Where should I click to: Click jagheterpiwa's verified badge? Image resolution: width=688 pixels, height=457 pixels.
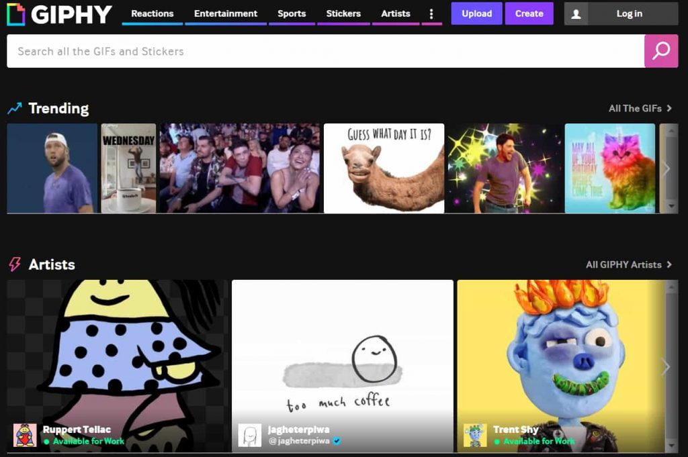point(337,441)
